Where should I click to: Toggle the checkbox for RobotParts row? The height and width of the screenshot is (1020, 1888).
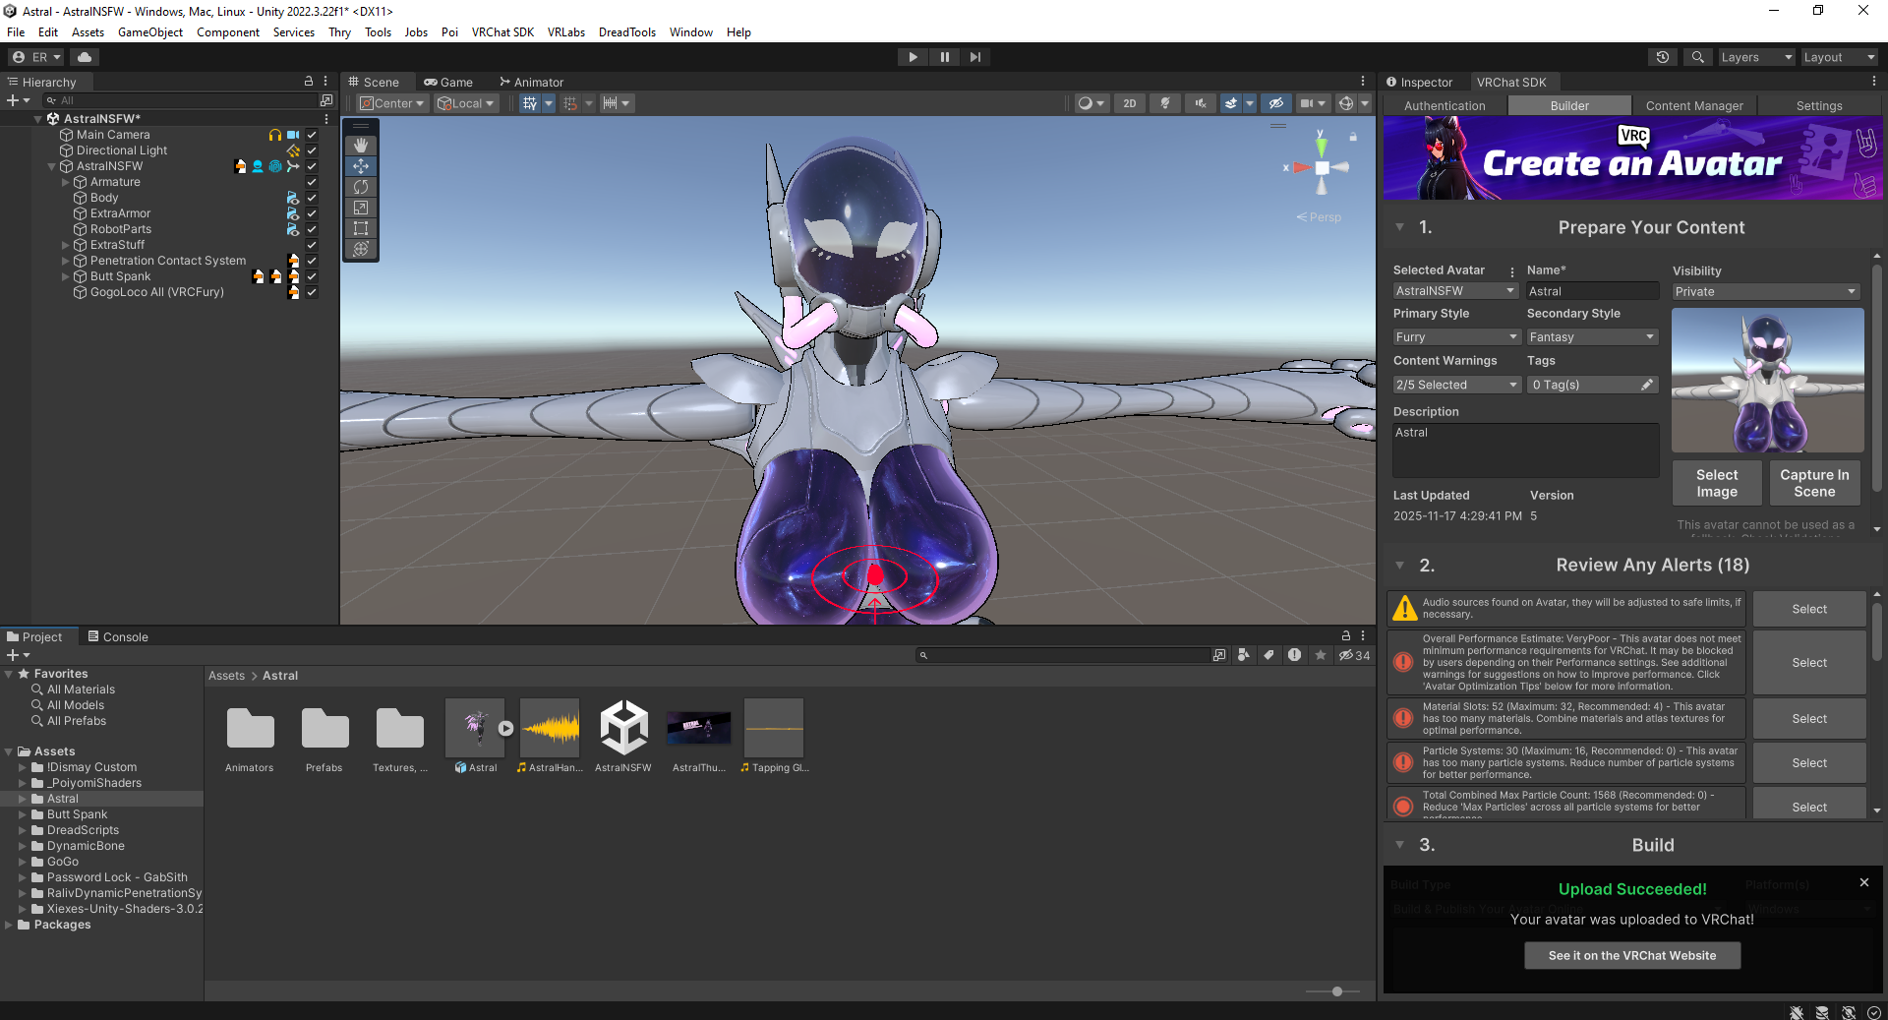pyautogui.click(x=312, y=229)
